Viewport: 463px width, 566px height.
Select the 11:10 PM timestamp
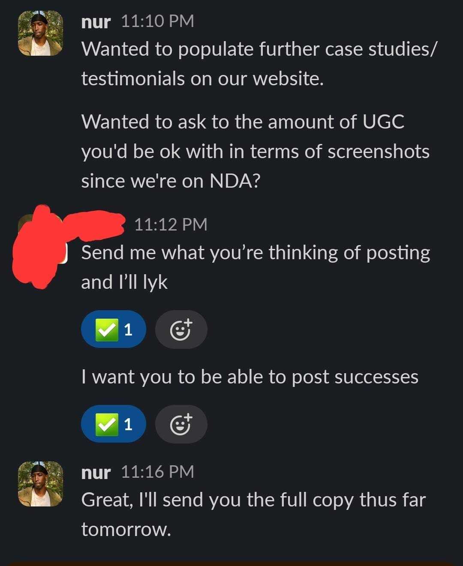coord(158,21)
